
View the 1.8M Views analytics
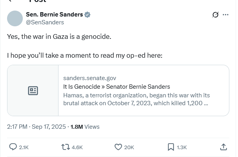point(85,127)
